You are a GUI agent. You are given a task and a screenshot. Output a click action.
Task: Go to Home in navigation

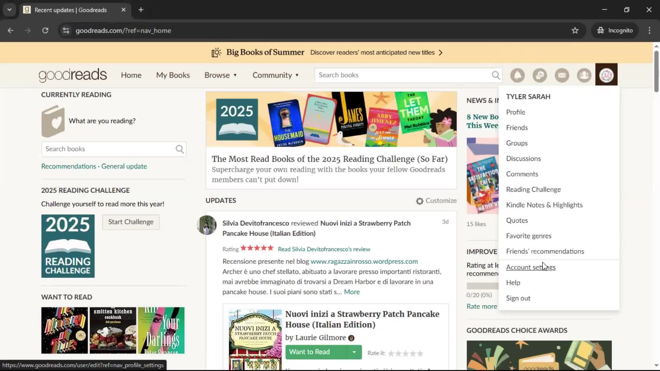click(x=131, y=75)
